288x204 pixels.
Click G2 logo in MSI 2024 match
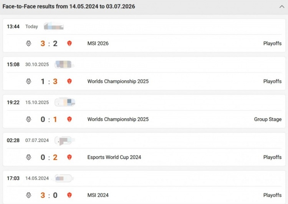click(28, 195)
